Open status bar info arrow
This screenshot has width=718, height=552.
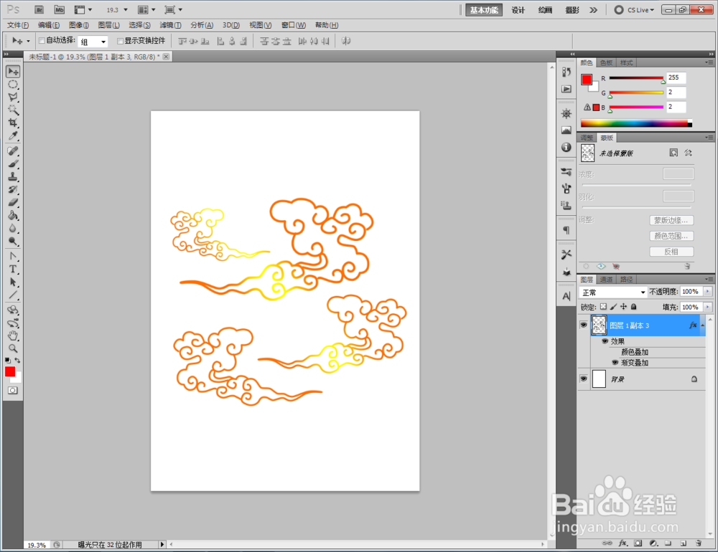(162, 544)
